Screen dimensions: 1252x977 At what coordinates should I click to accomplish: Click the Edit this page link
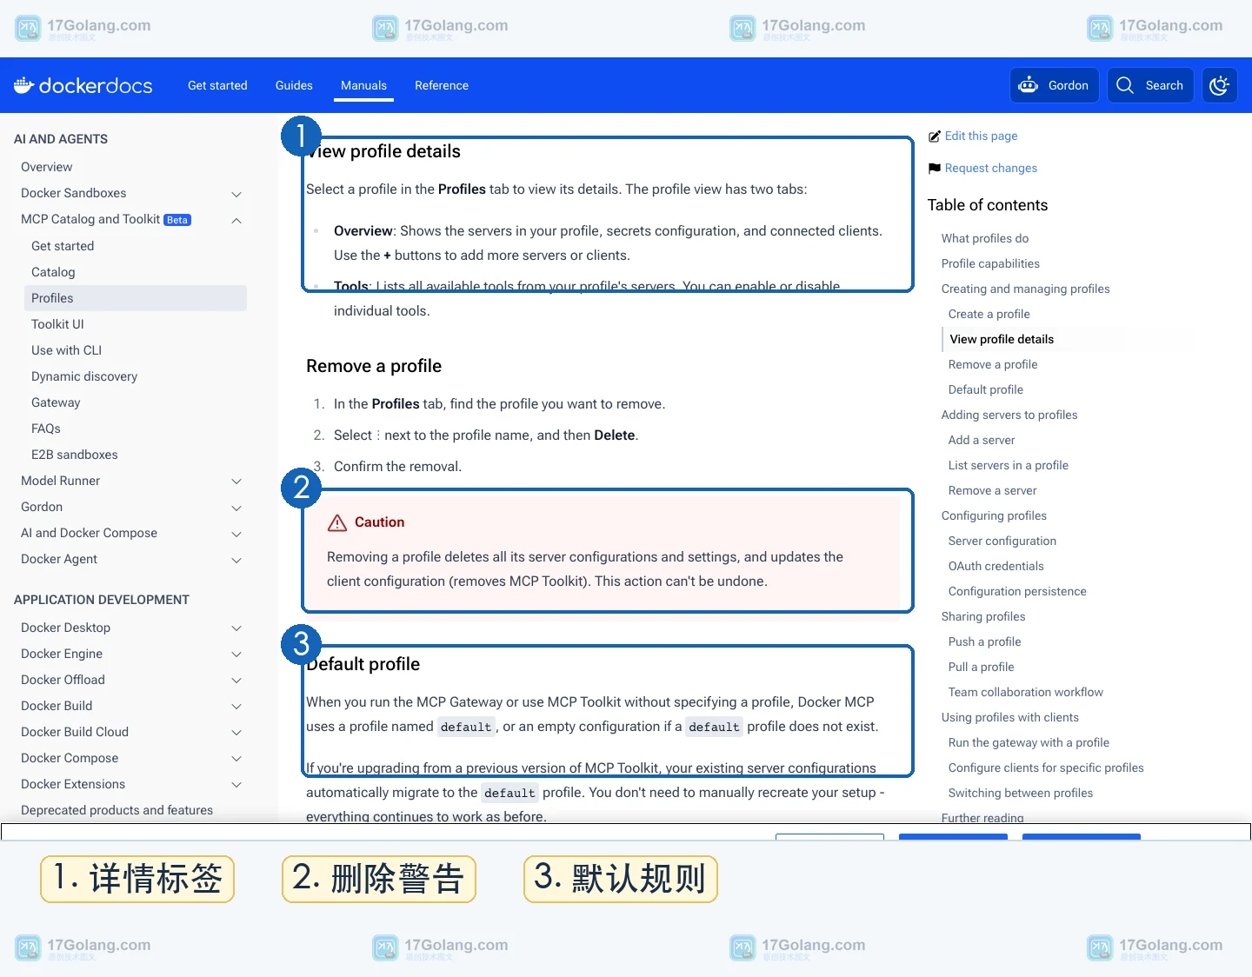[981, 136]
